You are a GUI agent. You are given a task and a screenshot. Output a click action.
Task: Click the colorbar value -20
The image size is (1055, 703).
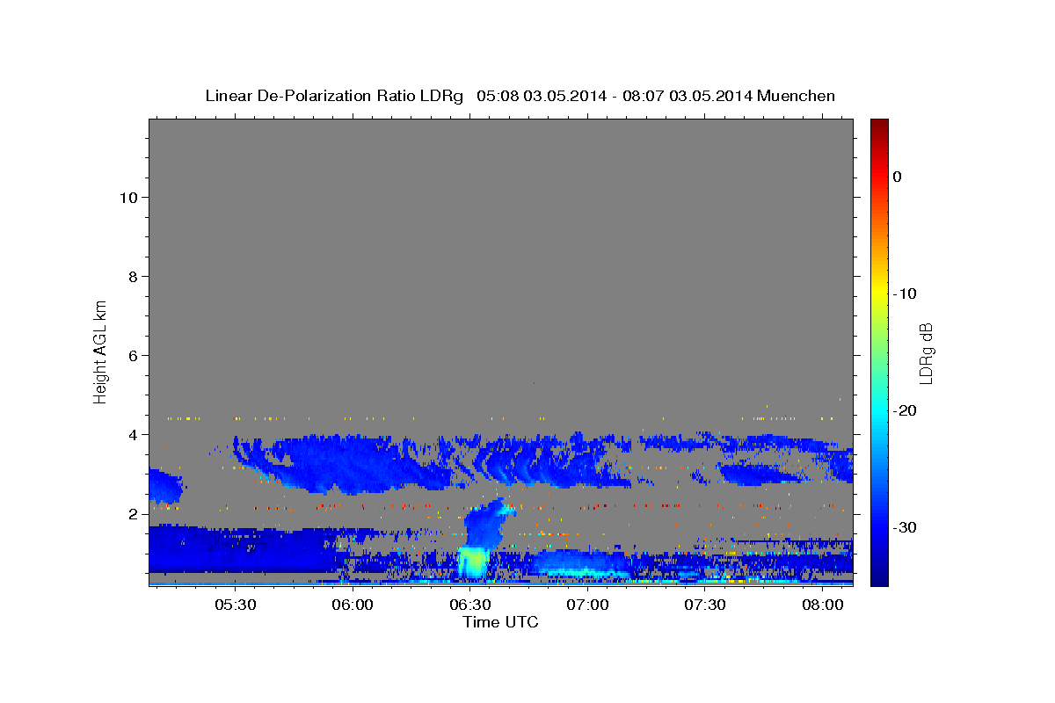(x=905, y=410)
